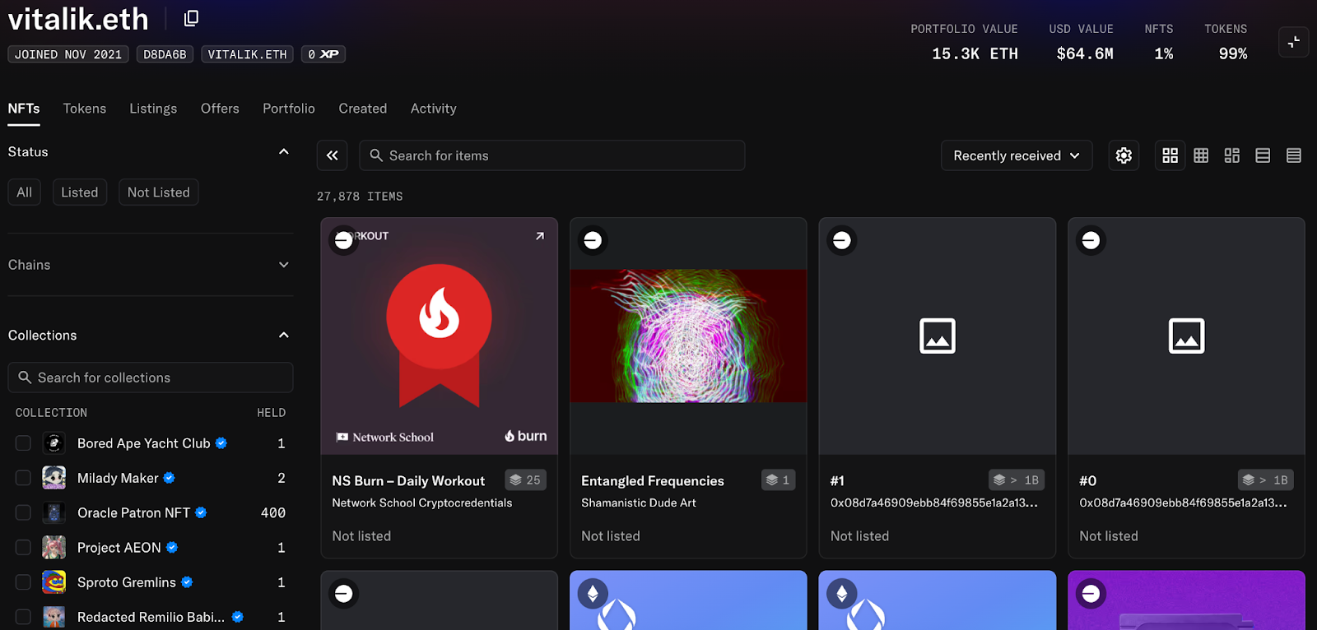The image size is (1317, 630).
Task: Click the badge icon on Entangled Frequencies card
Action: click(593, 240)
